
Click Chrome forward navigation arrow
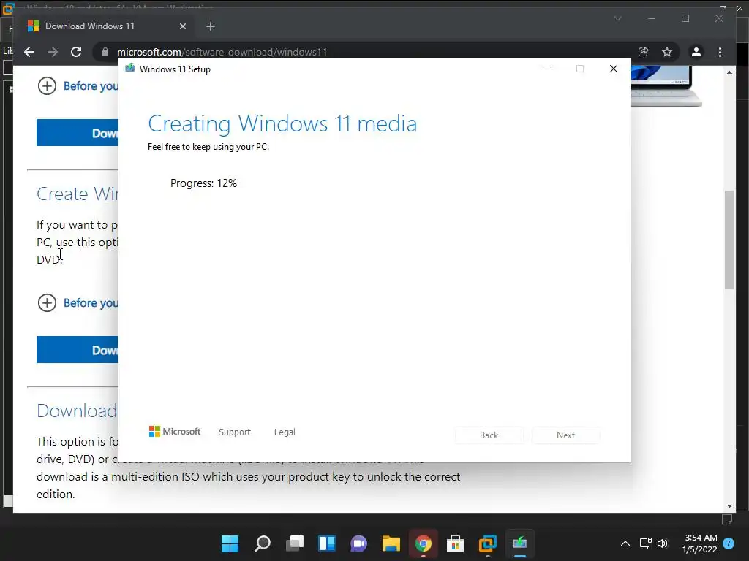(53, 52)
